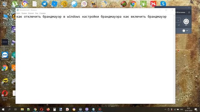Open Task View on the taskbar
Image resolution: width=200 pixels, height=112 pixels.
pyautogui.click(x=16, y=109)
